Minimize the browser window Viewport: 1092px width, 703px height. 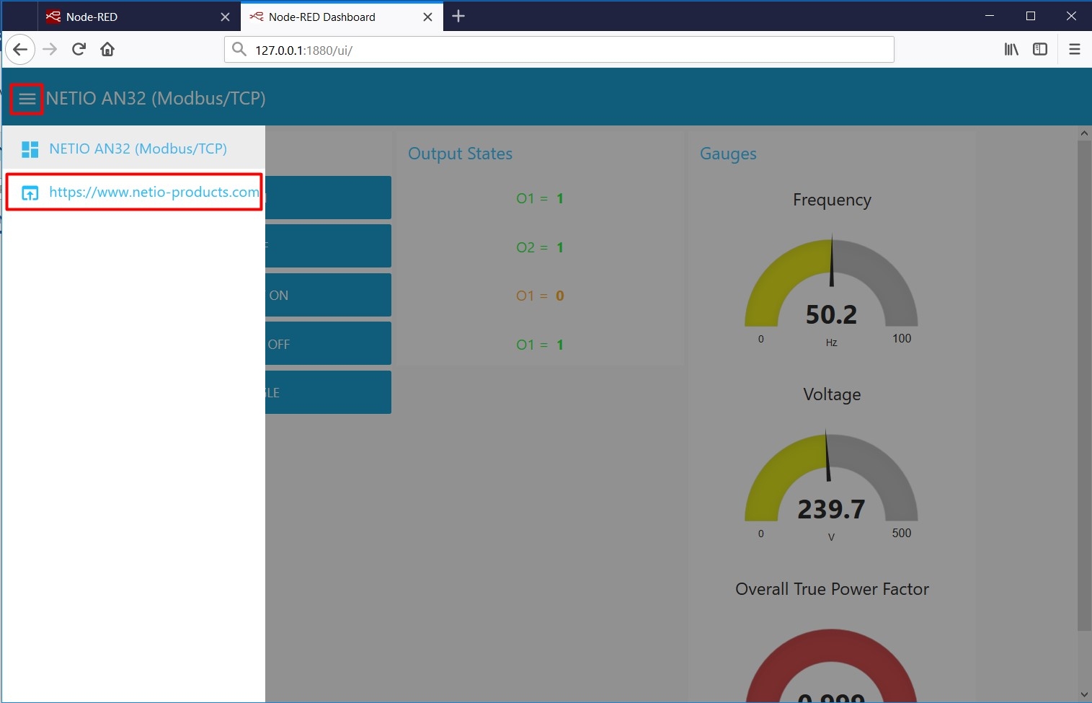pos(990,16)
